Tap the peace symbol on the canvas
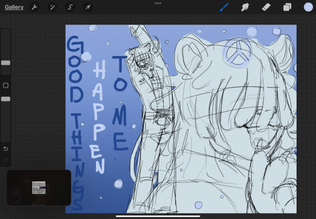The height and width of the screenshot is (219, 316). click(238, 53)
